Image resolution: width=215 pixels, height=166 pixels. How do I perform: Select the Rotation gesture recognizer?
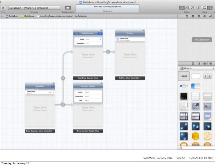tap(196, 126)
